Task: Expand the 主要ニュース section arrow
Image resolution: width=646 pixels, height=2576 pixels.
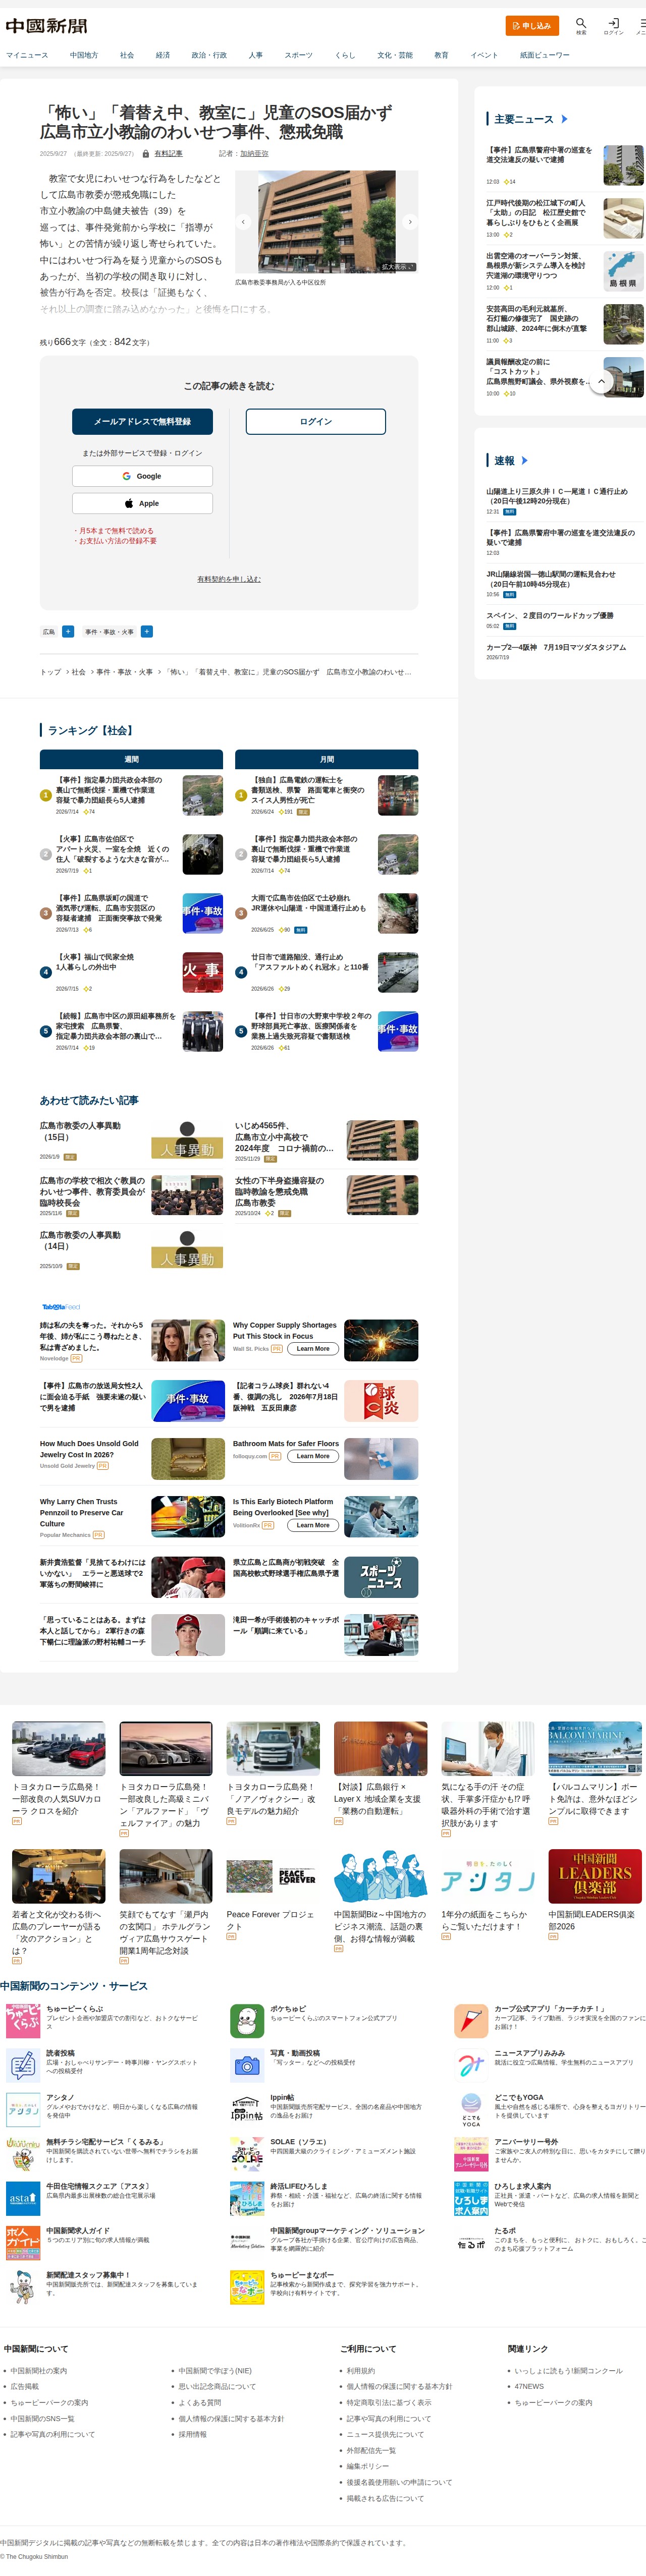Action: 564,119
